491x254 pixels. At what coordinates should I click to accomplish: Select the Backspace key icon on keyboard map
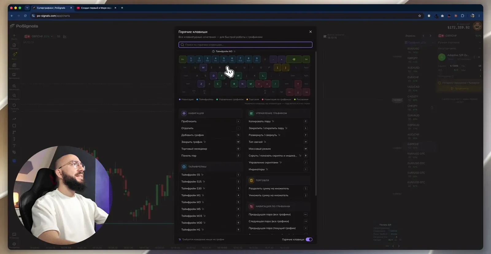click(x=294, y=59)
